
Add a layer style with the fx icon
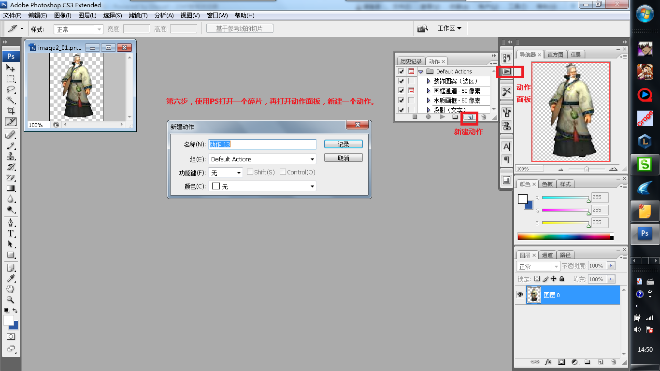pos(548,361)
